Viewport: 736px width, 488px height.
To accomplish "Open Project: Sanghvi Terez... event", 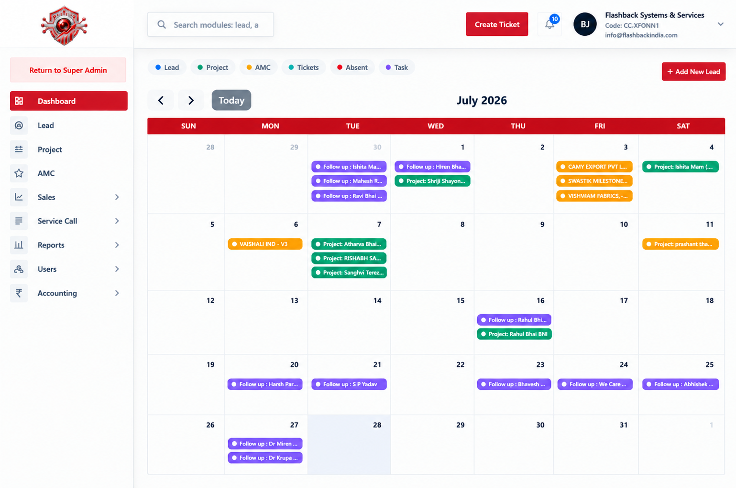I will [349, 273].
